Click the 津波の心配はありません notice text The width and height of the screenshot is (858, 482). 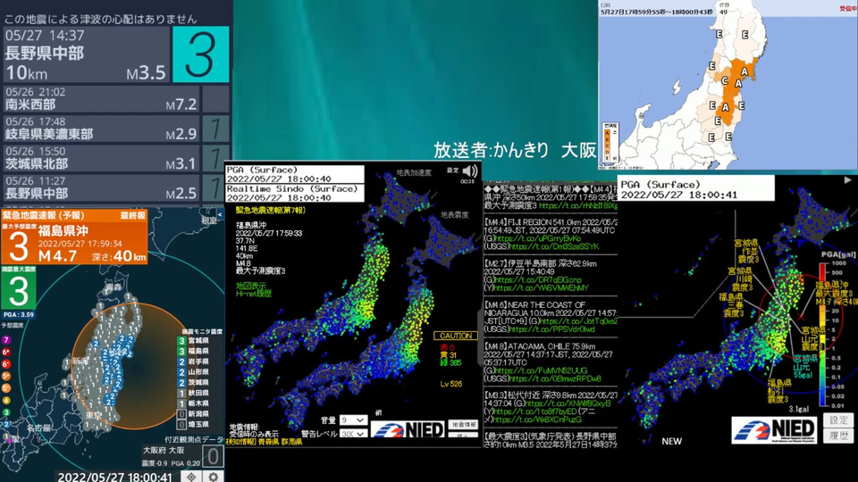pos(101,19)
